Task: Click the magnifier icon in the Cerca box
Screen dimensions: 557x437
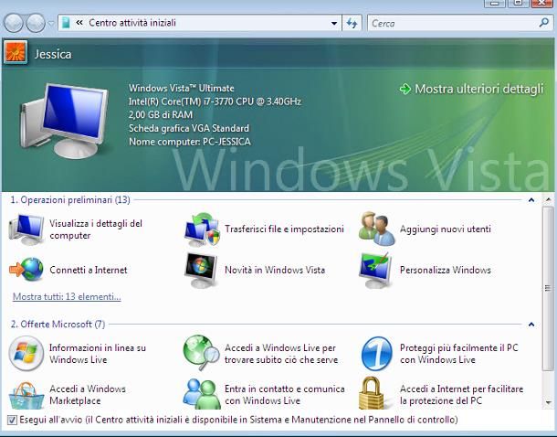Action: click(x=543, y=23)
